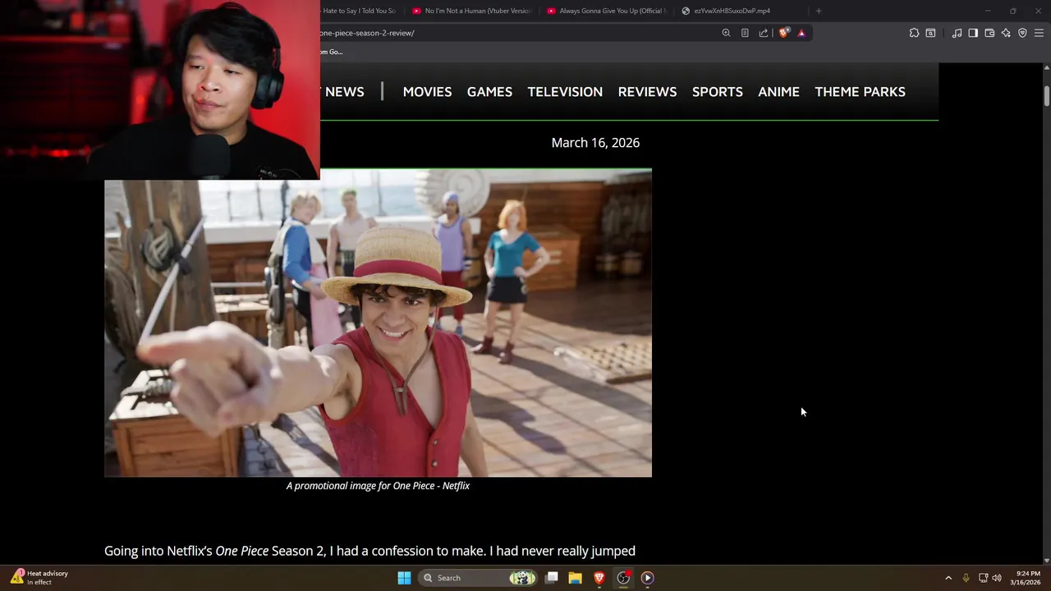Click article text starting 'Going into Netflix's'
The image size is (1051, 591).
pyautogui.click(x=369, y=551)
